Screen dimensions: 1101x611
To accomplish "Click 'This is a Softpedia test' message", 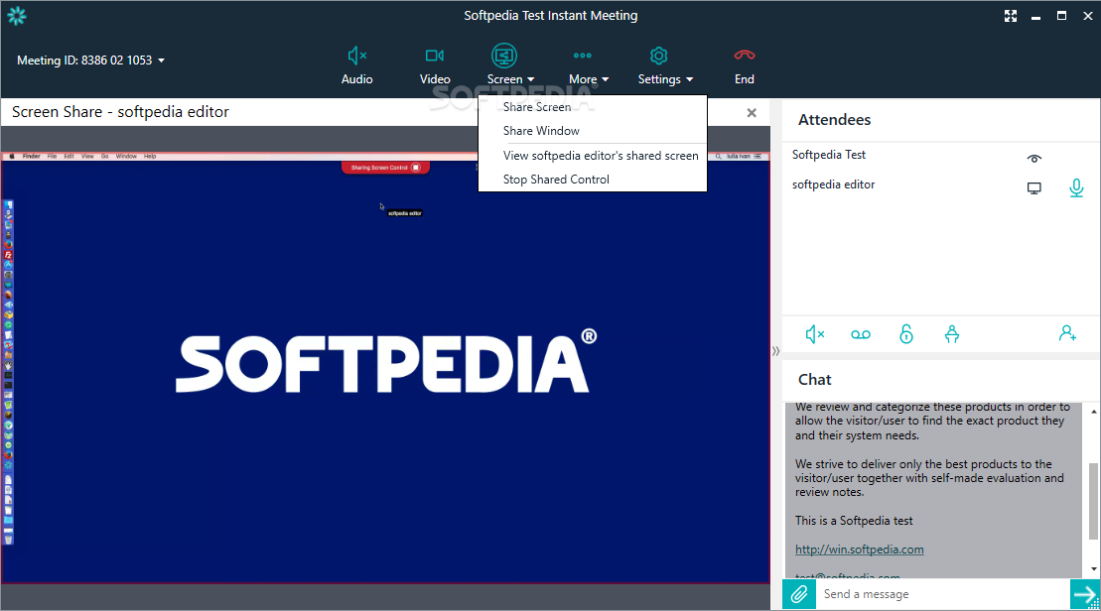I will [854, 521].
